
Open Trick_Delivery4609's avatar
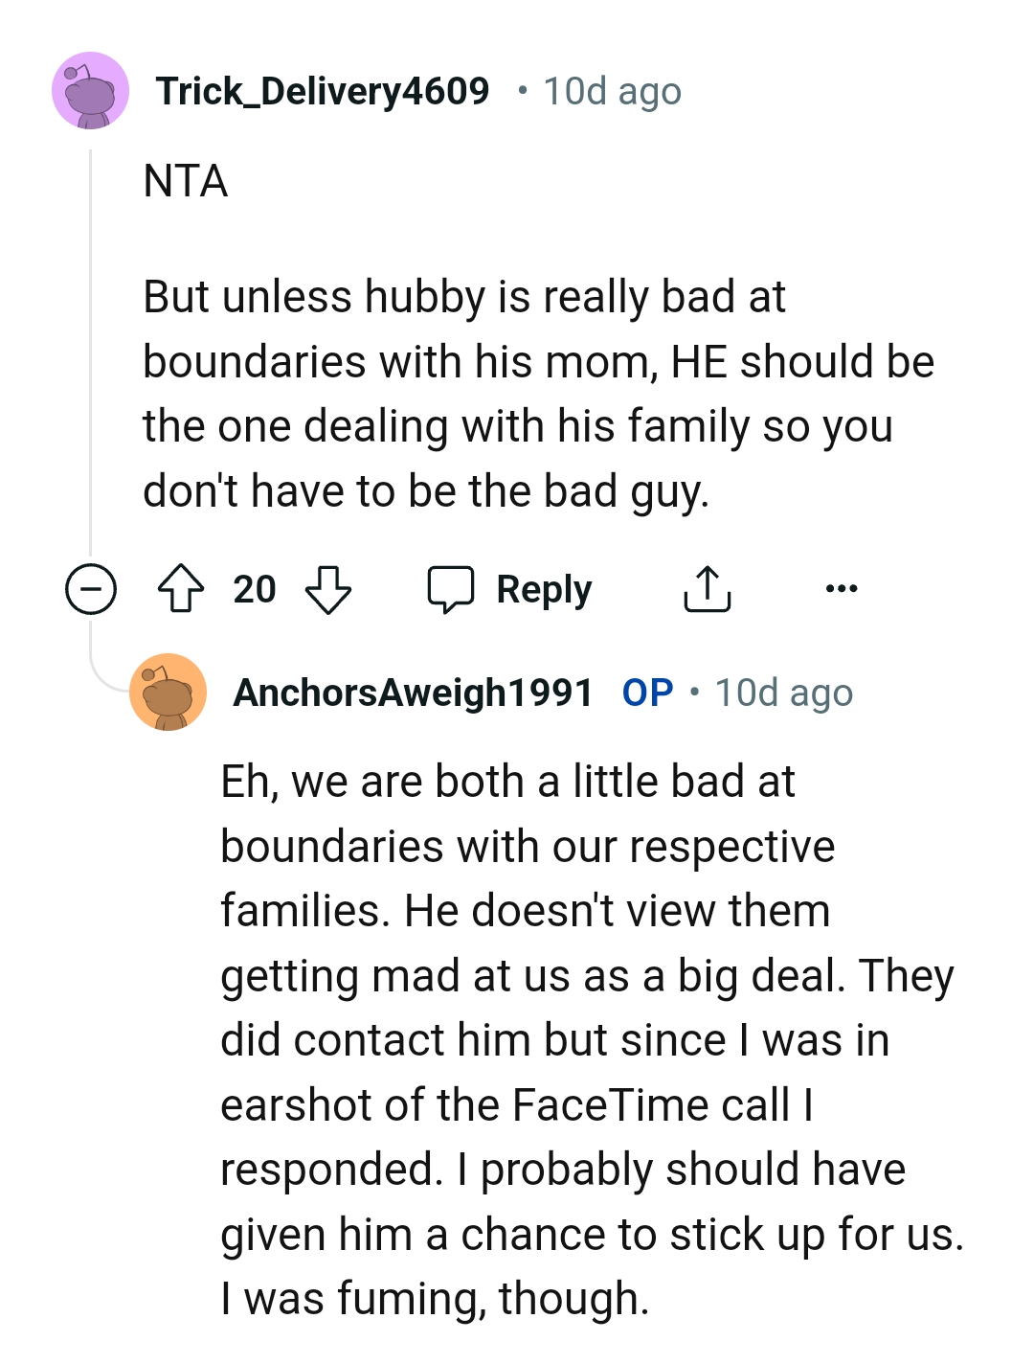(x=91, y=92)
